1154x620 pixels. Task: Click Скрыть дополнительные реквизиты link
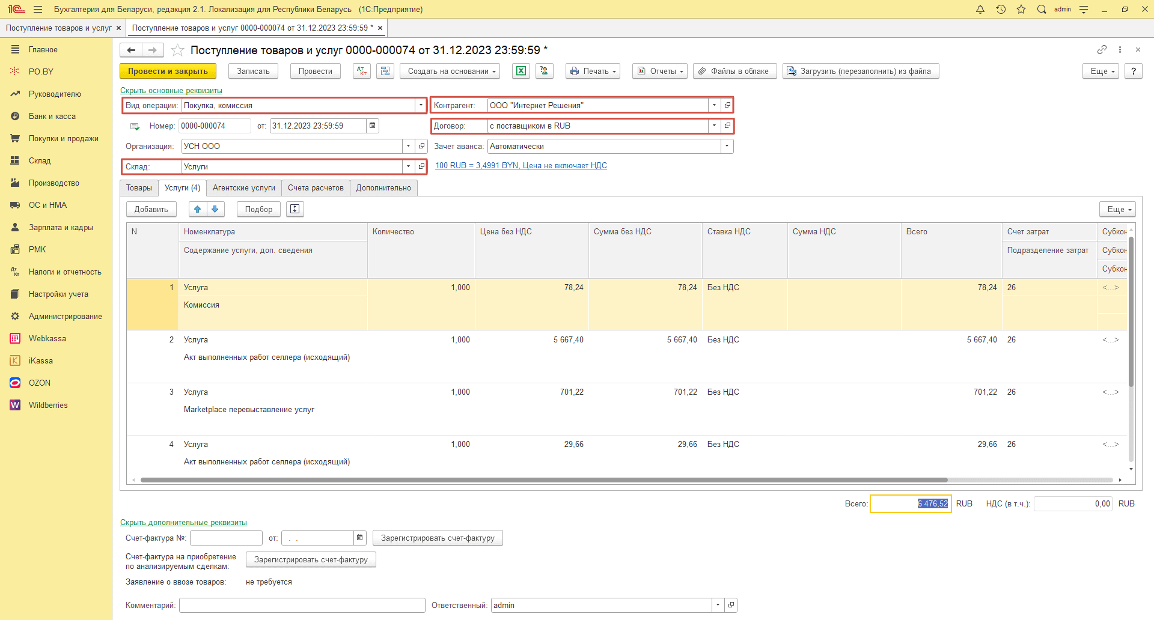point(183,523)
